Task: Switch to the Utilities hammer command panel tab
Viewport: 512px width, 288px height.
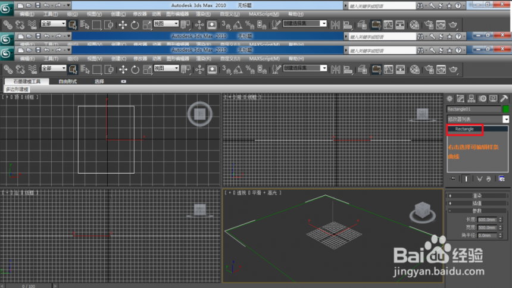Action: [x=504, y=98]
